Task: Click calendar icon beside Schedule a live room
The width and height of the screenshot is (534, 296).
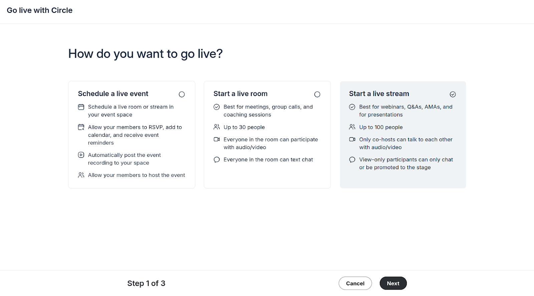Action: (81, 107)
